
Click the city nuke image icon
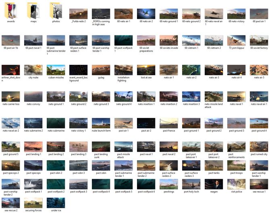coord(33,70)
